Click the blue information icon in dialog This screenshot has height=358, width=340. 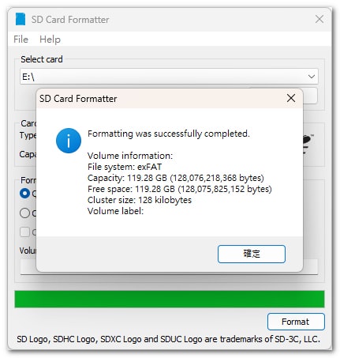(69, 141)
